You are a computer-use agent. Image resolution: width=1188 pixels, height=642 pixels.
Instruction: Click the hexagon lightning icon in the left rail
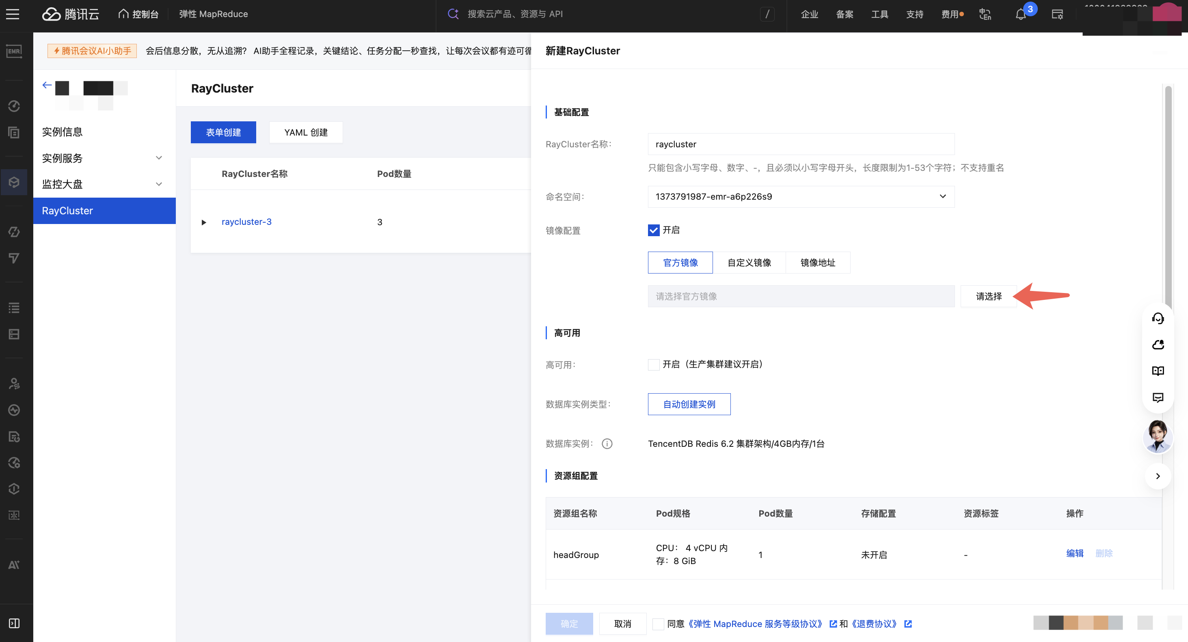tap(14, 232)
